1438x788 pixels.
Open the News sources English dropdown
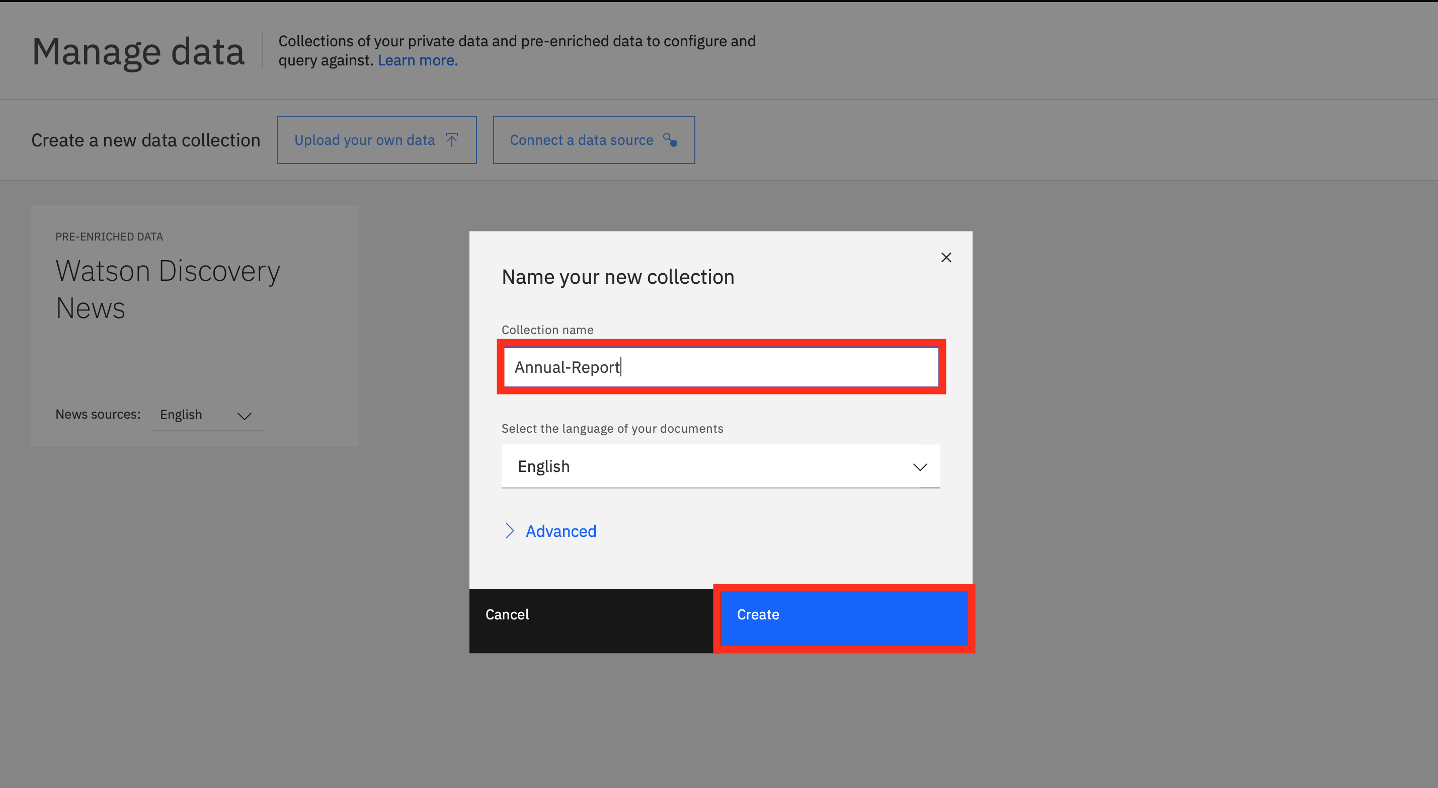tap(207, 415)
